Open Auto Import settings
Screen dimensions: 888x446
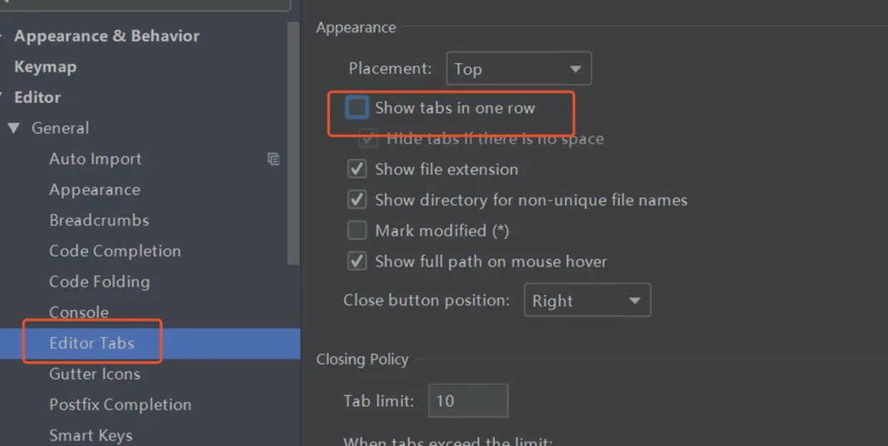95,159
